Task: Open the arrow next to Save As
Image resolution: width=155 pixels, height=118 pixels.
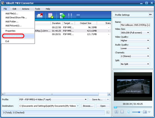Action: (108, 99)
